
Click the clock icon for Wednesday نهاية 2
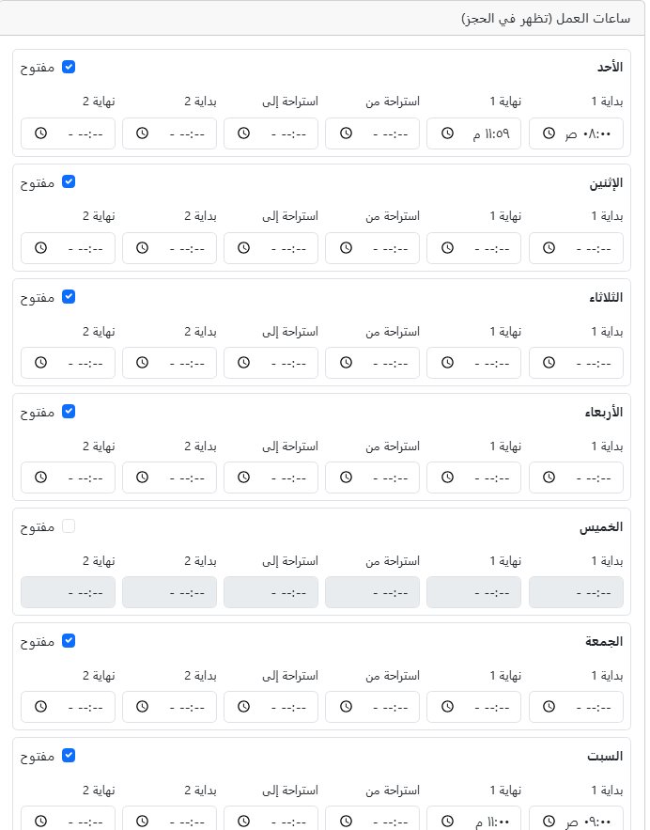click(40, 478)
